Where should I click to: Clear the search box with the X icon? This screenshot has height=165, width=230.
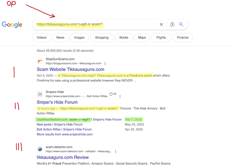coord(161,24)
